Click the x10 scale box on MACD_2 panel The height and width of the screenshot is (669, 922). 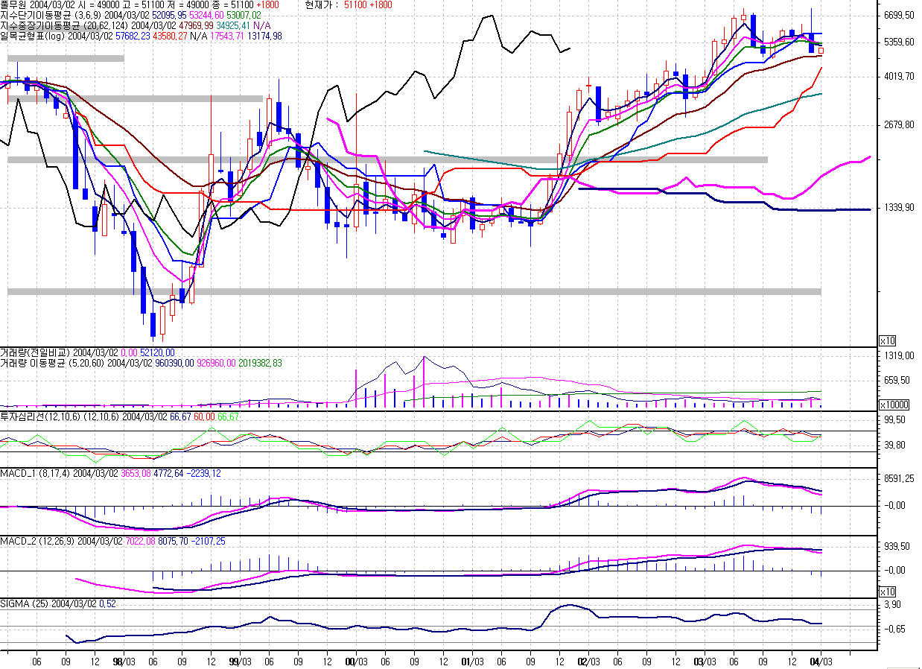[x=887, y=592]
